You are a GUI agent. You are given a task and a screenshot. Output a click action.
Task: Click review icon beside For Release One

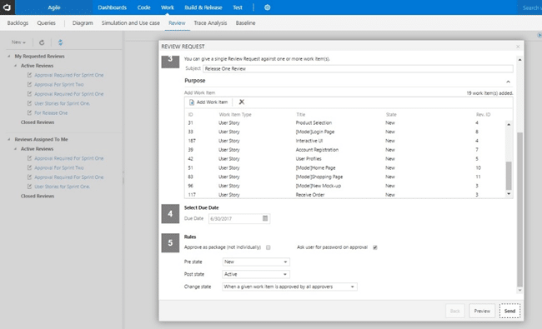coord(29,112)
